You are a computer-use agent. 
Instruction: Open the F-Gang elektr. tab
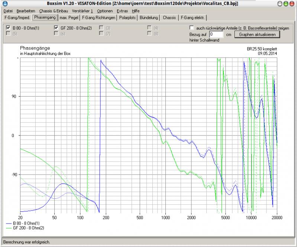(x=193, y=17)
